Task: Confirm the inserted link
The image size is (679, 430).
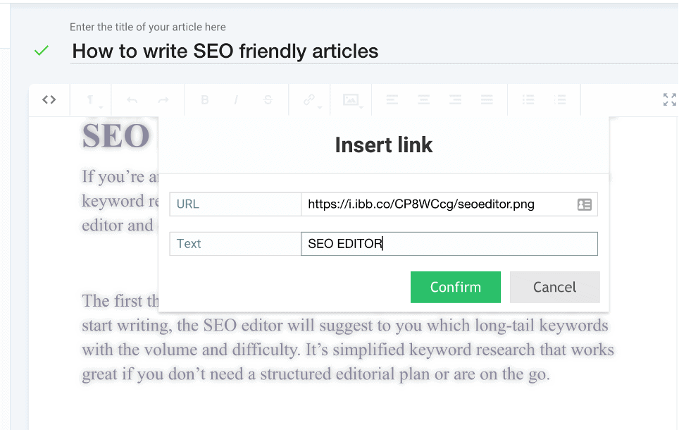Action: (x=455, y=287)
